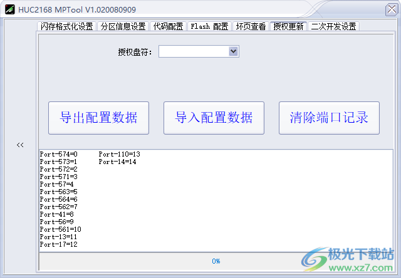Screen dimensions: 401x278
Task: Collapse the side panel with << arrow
Action: [x=20, y=145]
